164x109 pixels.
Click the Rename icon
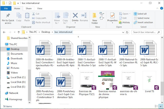(84, 15)
